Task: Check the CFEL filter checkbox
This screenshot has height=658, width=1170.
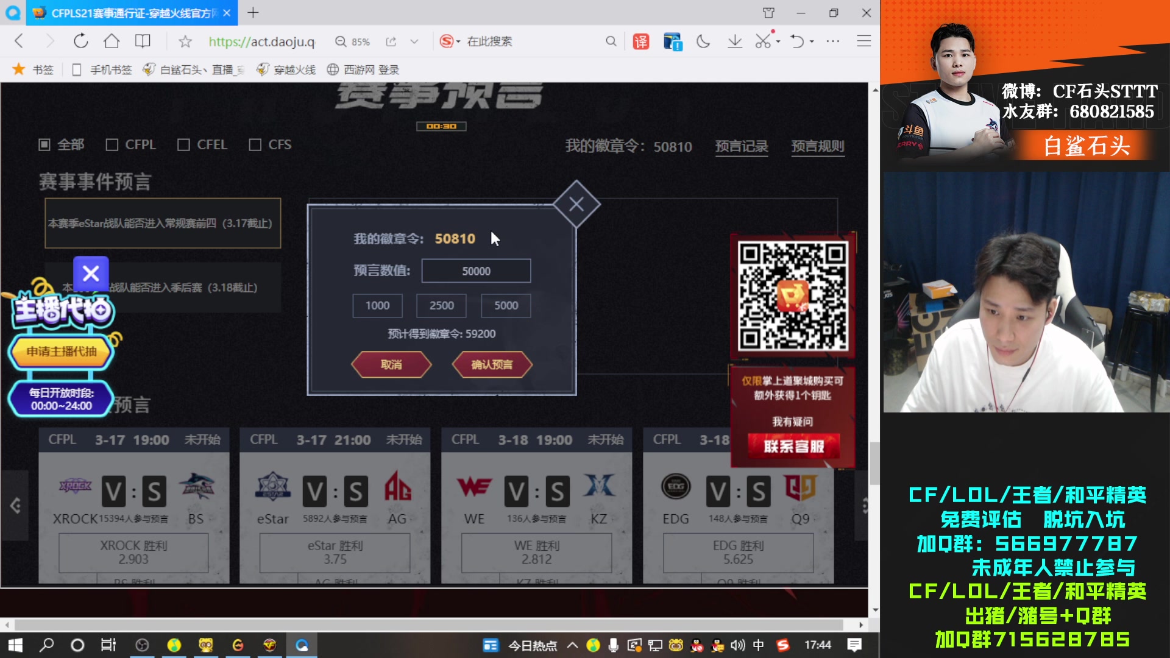Action: (183, 144)
